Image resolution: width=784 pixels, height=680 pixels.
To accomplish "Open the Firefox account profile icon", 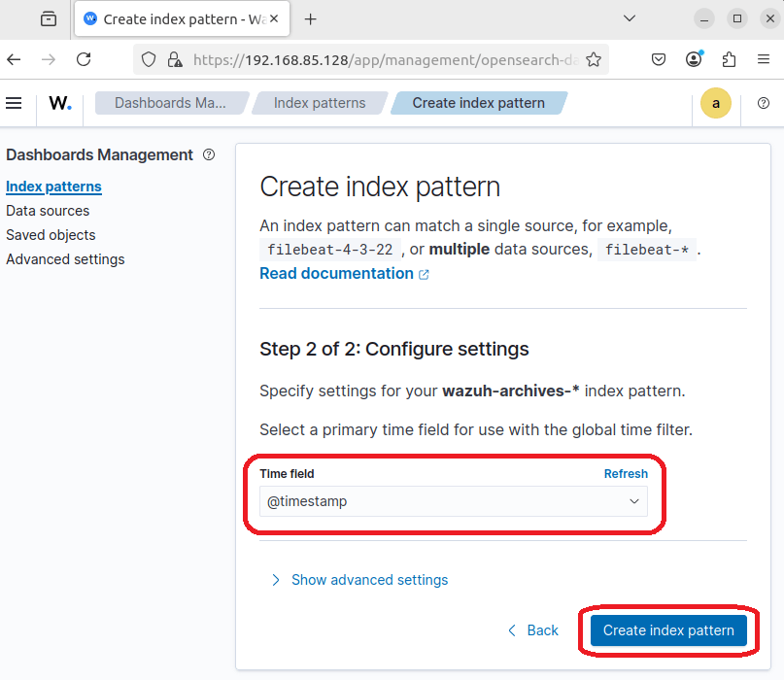I will (694, 59).
